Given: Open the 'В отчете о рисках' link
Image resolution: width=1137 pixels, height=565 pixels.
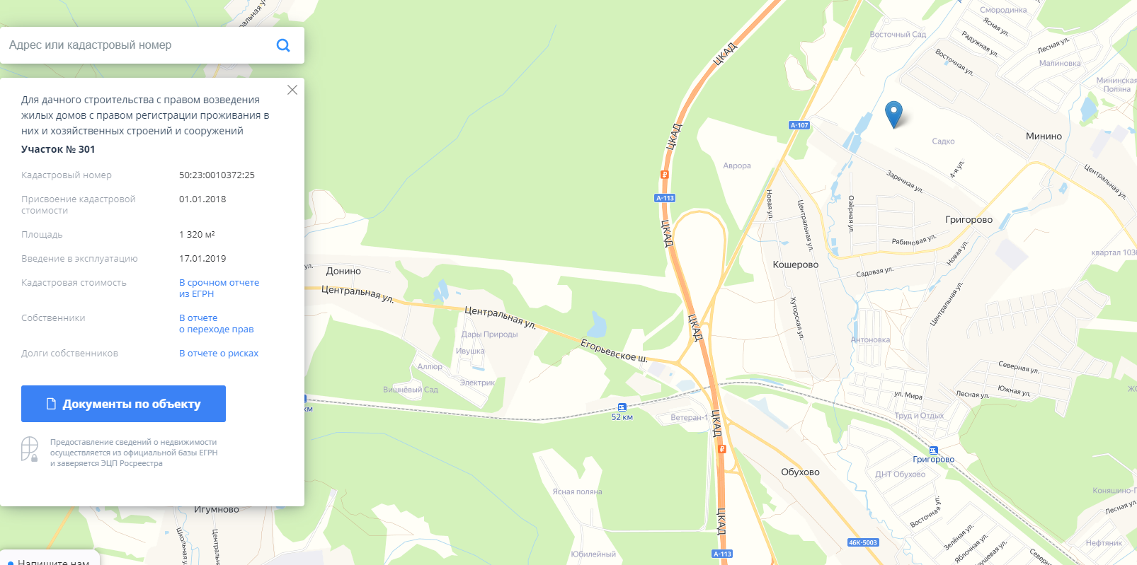Looking at the screenshot, I should [x=219, y=353].
